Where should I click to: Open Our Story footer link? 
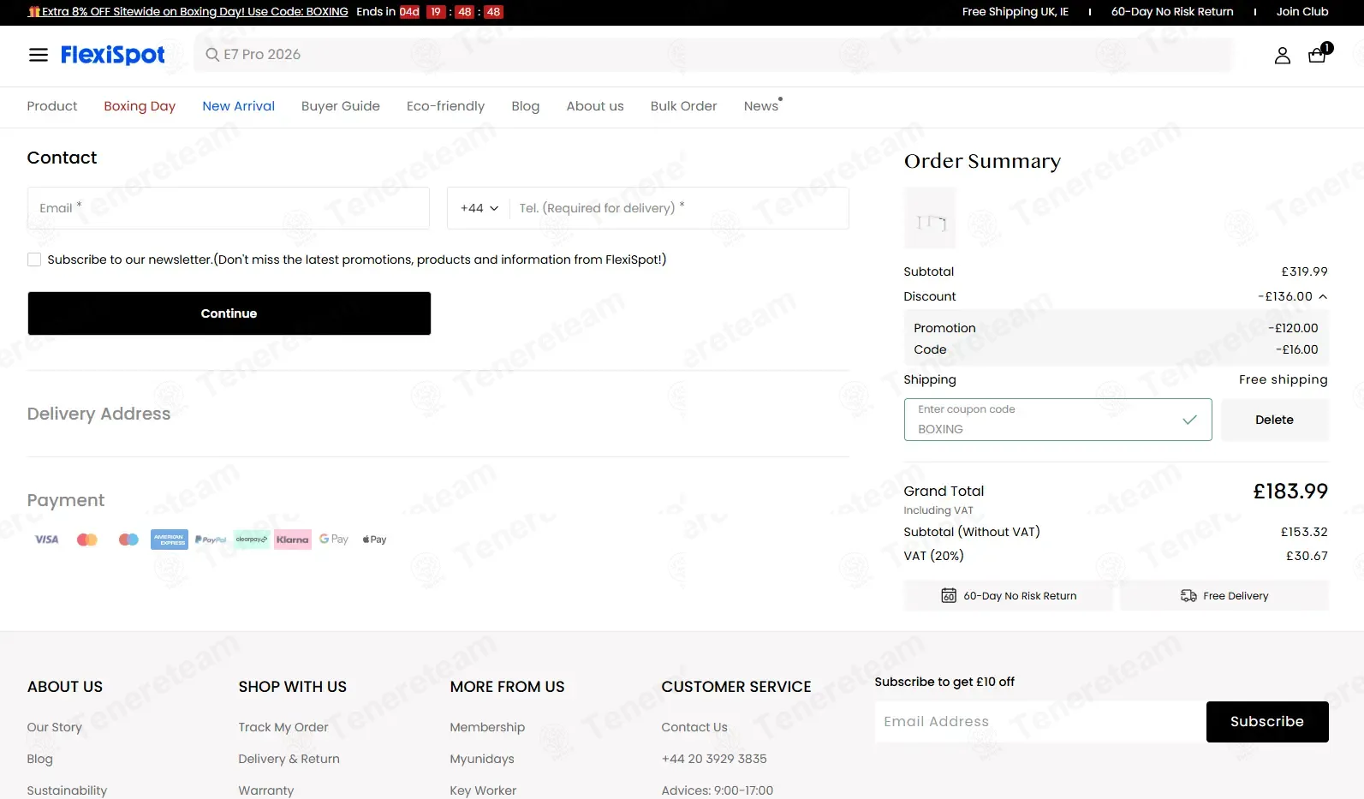tap(55, 727)
